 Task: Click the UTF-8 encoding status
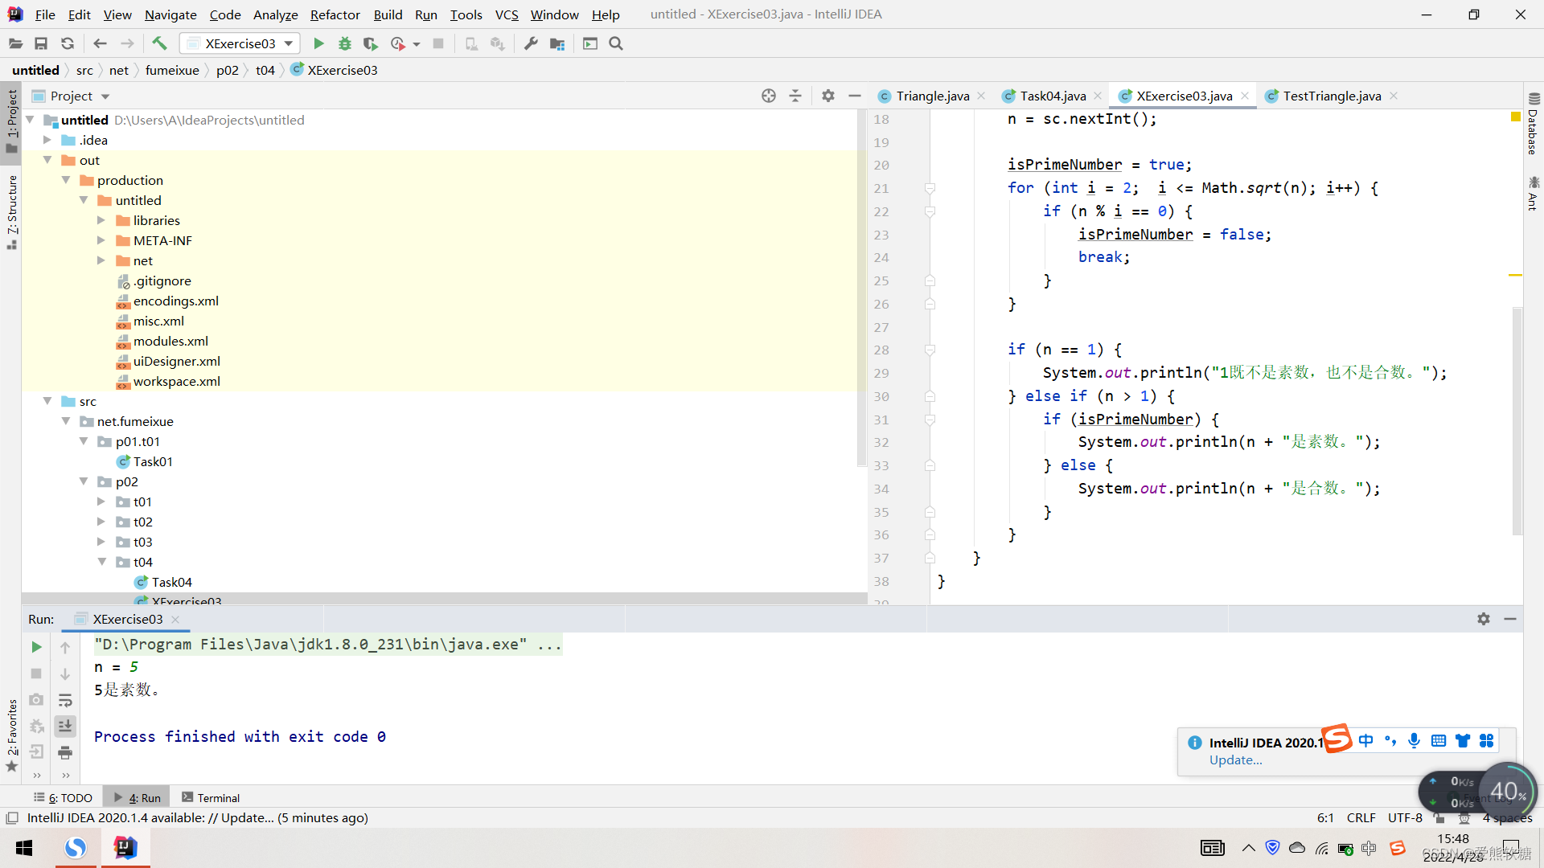click(1405, 818)
